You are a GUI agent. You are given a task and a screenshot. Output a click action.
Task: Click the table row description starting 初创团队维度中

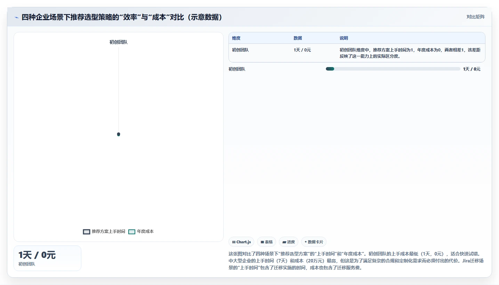click(410, 53)
